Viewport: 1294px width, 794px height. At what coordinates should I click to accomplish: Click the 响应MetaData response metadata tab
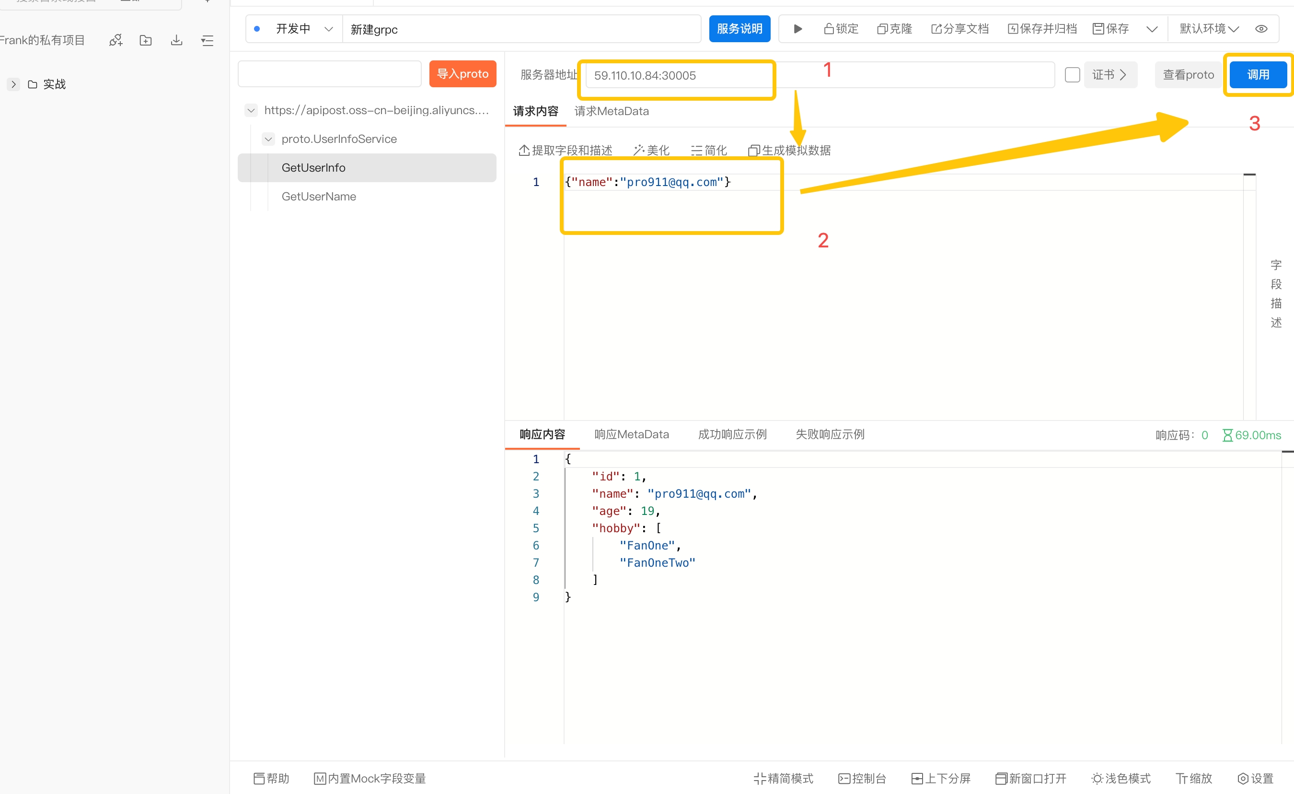coord(632,433)
